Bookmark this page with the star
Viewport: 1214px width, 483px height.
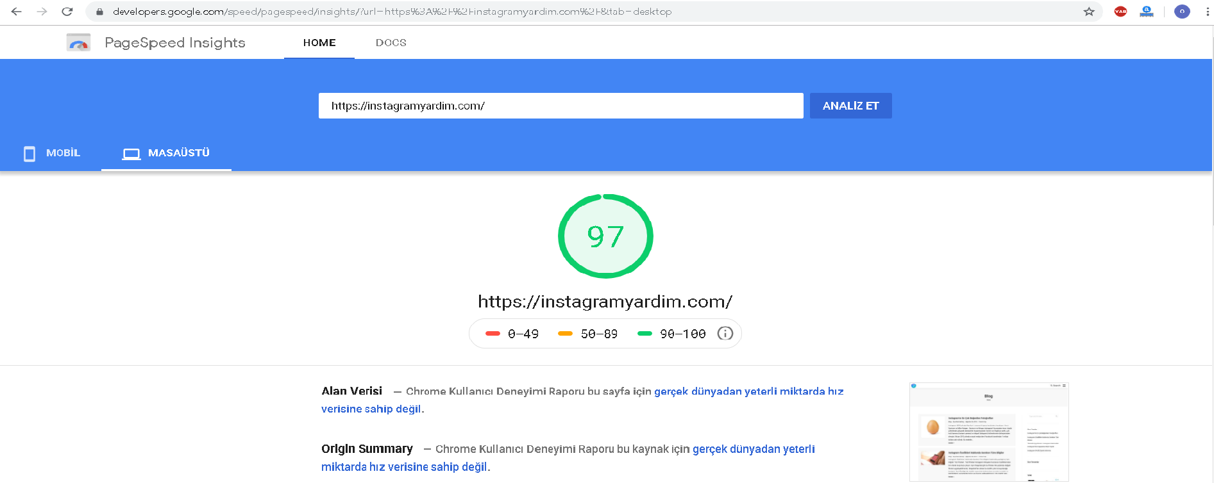[x=1089, y=12]
